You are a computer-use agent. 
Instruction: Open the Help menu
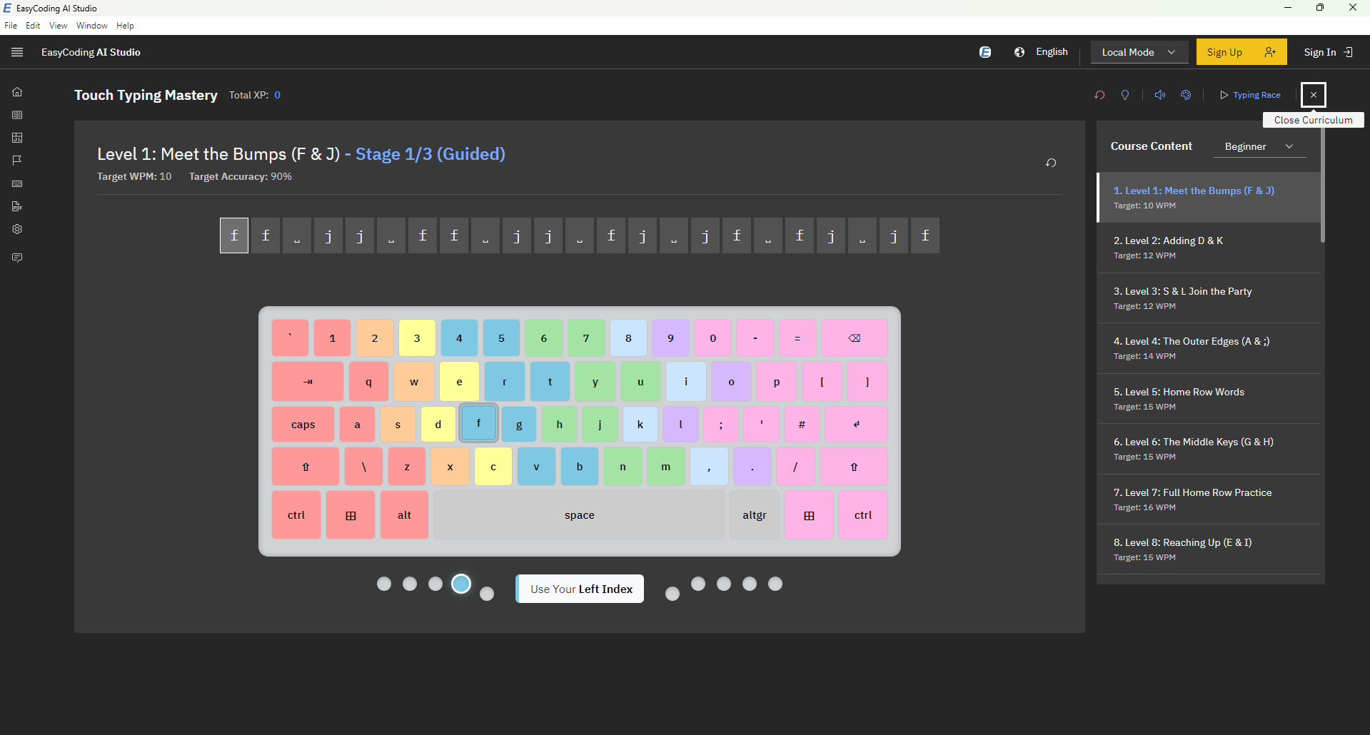pyautogui.click(x=125, y=26)
